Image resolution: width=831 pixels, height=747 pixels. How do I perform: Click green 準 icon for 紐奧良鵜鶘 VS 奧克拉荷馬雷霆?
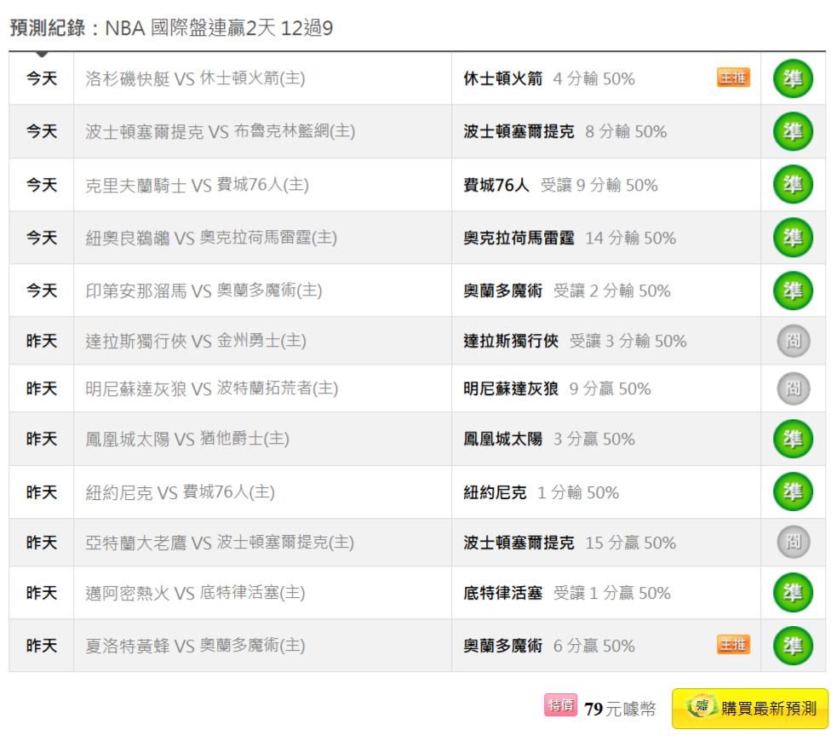point(793,238)
